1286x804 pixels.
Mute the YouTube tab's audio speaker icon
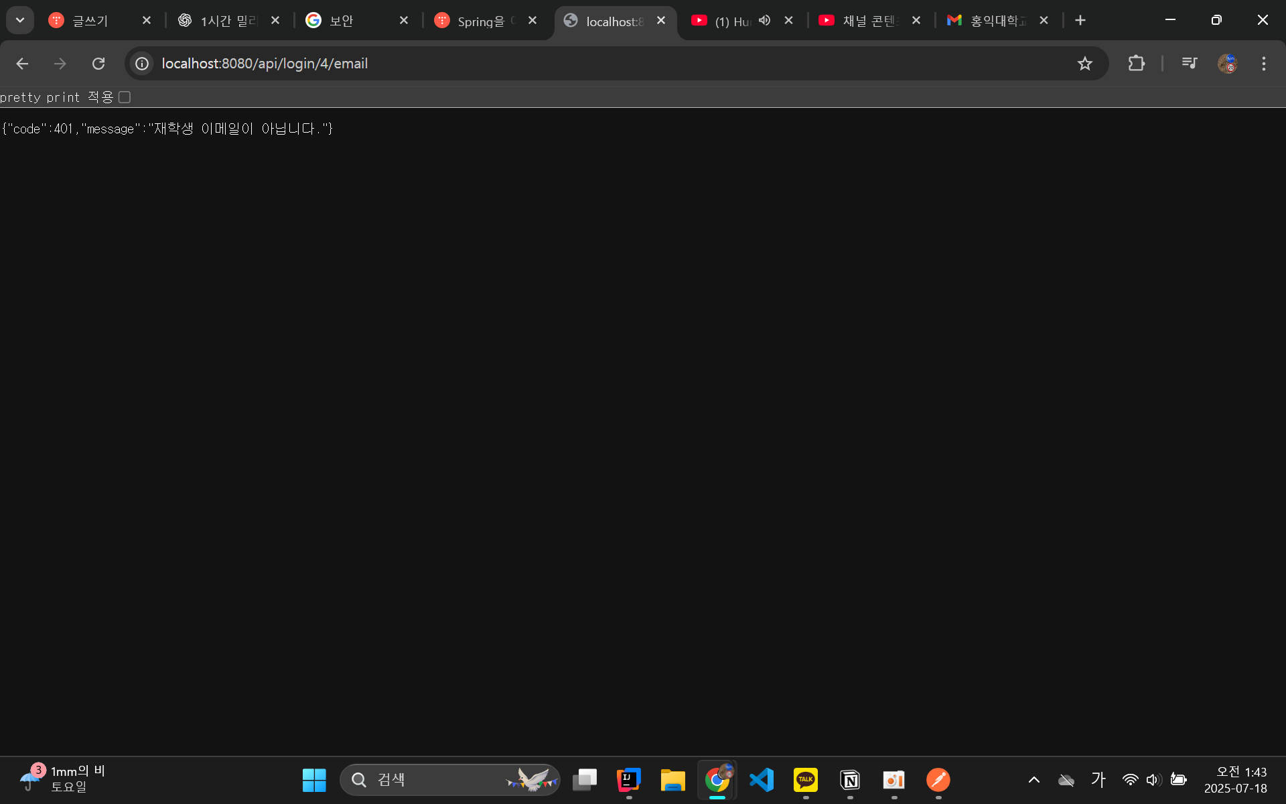tap(764, 21)
